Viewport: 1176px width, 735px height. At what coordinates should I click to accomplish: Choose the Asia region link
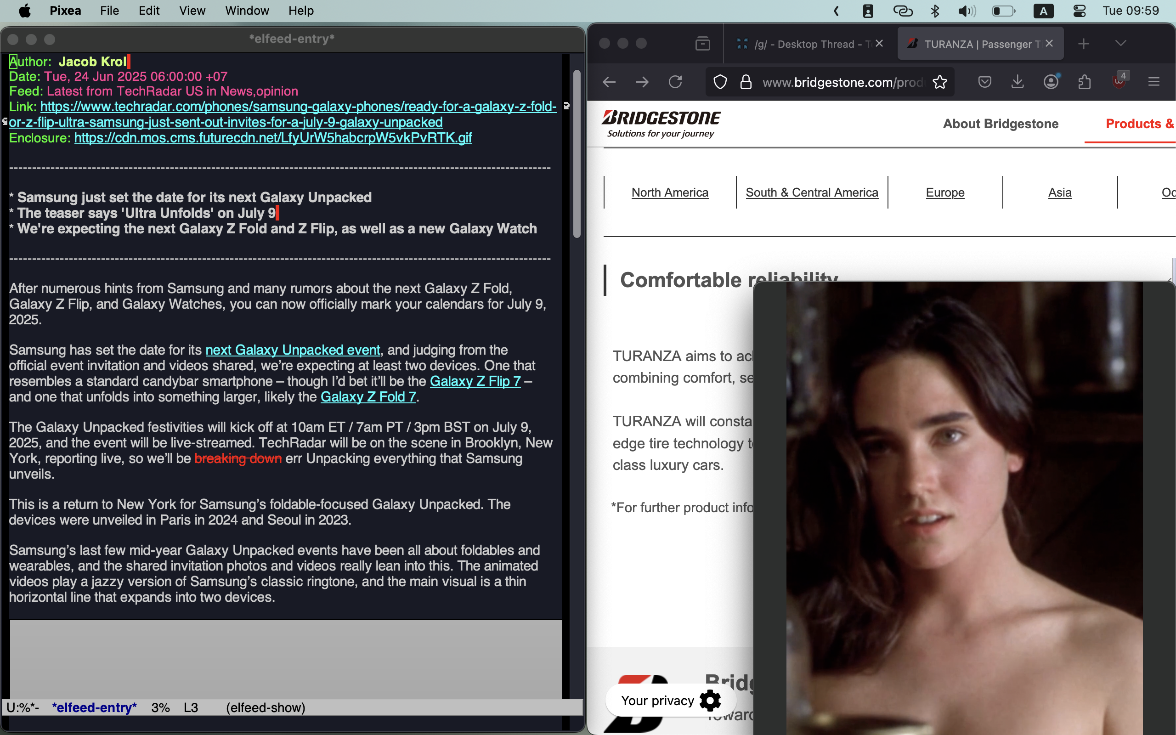pyautogui.click(x=1059, y=192)
